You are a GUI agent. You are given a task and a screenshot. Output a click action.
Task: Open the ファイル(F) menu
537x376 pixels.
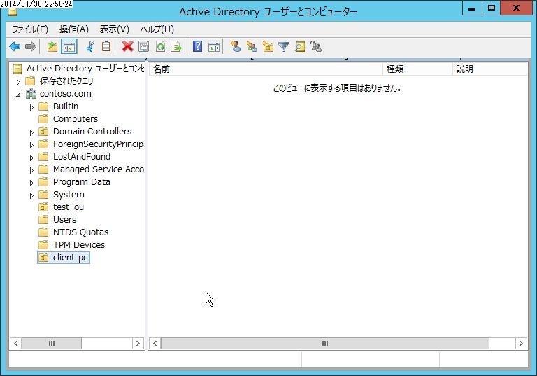click(30, 29)
